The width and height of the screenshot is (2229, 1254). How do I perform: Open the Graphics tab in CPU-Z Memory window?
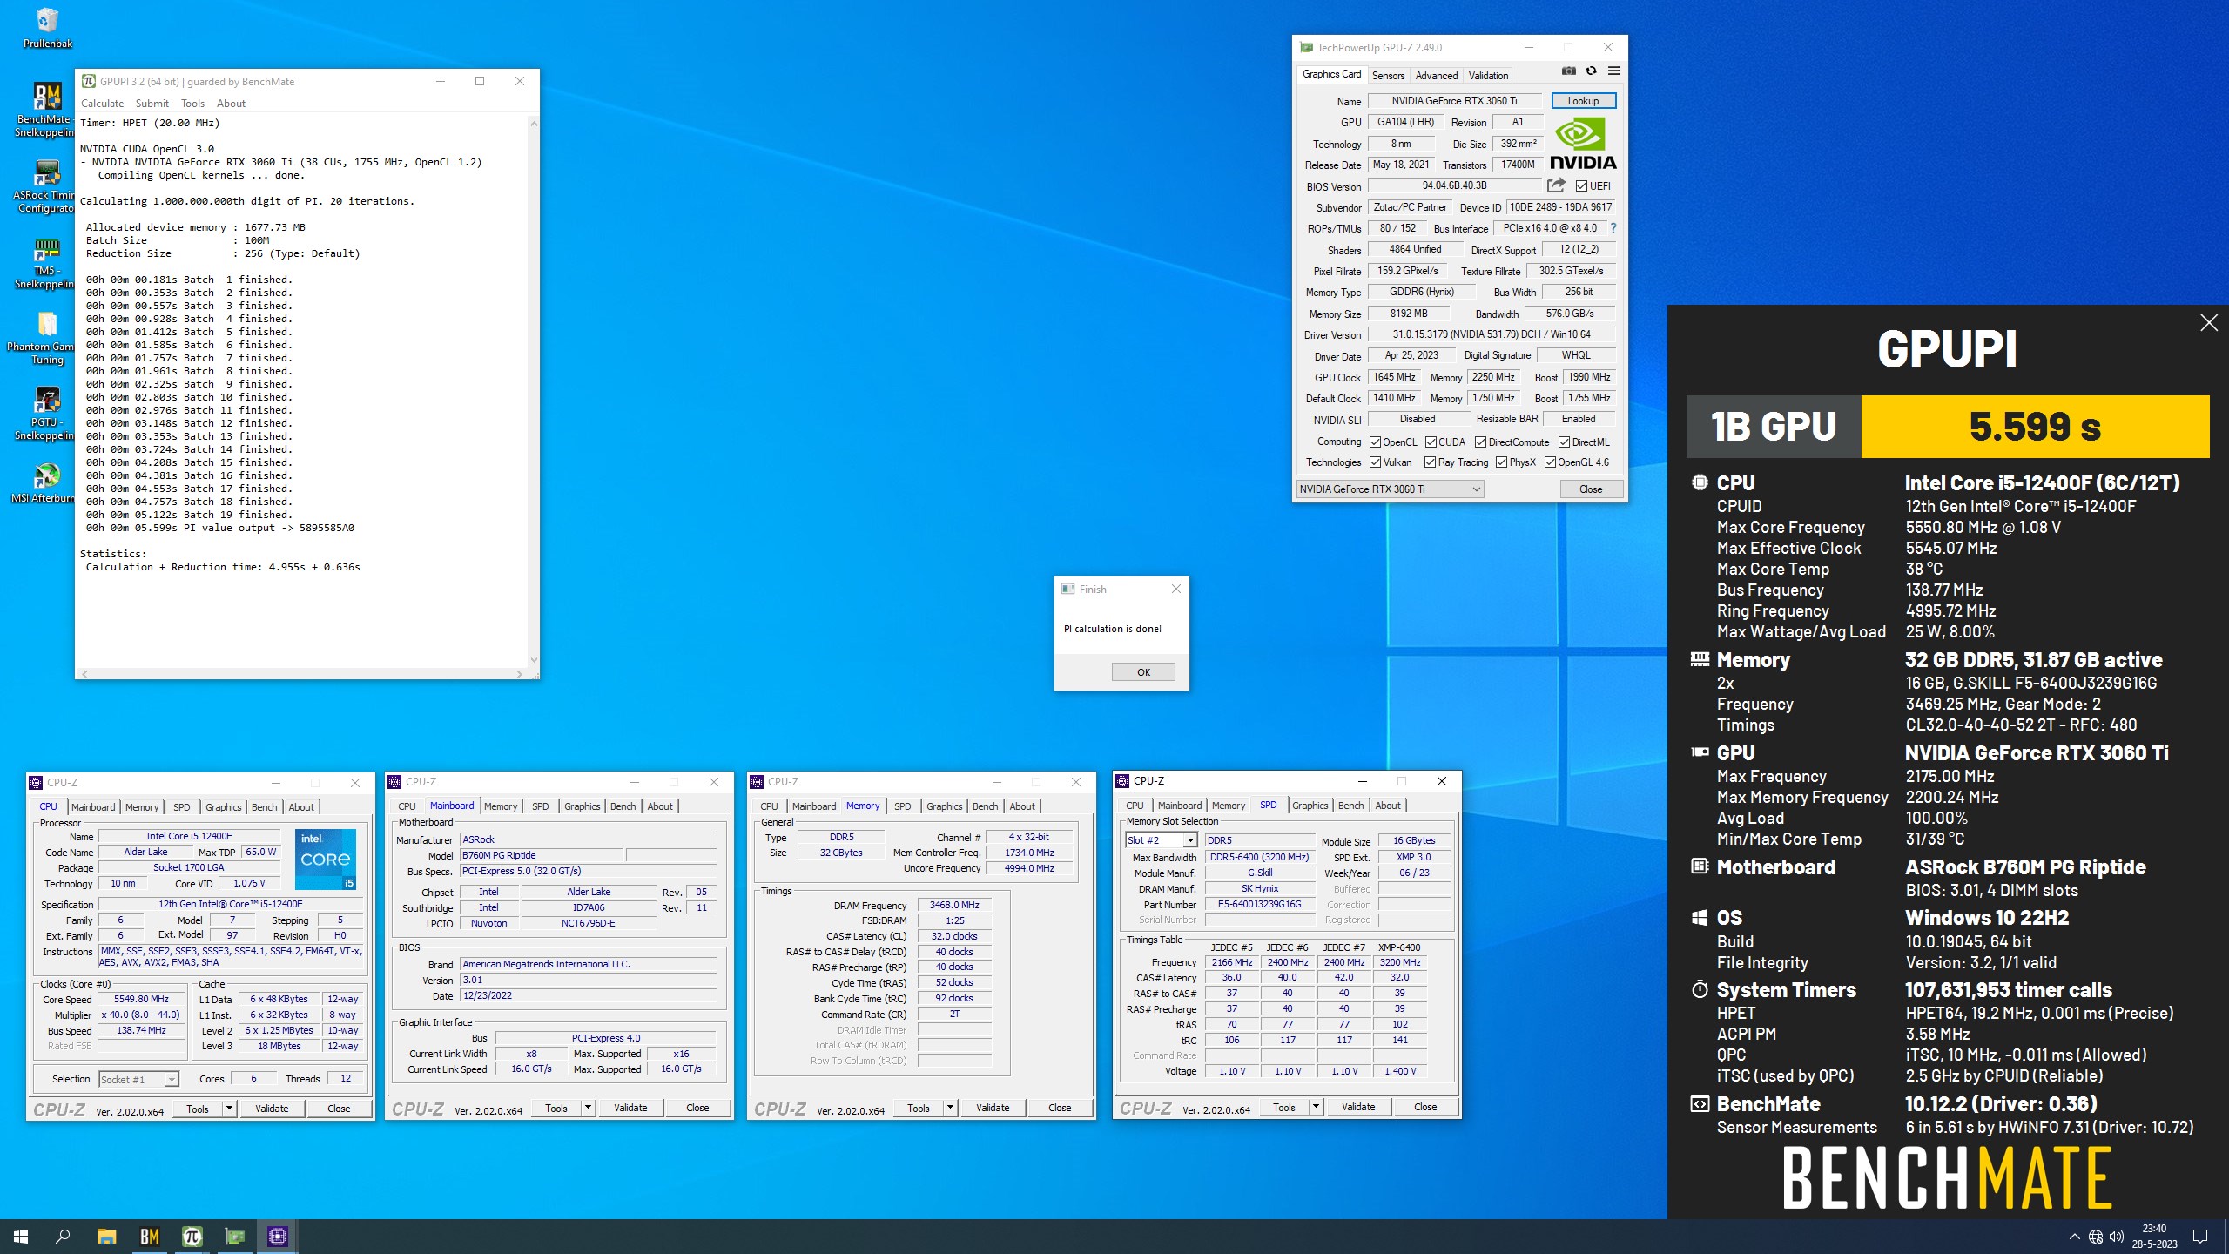coord(944,806)
